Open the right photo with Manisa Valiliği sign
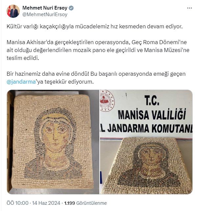 (x=146, y=142)
